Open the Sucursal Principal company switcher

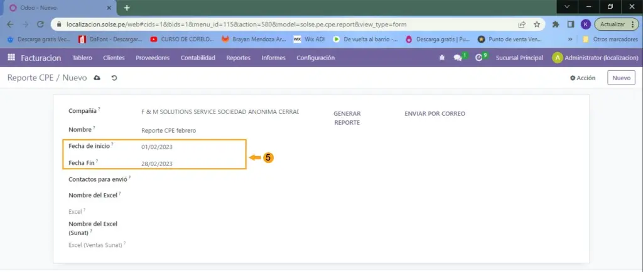click(519, 58)
